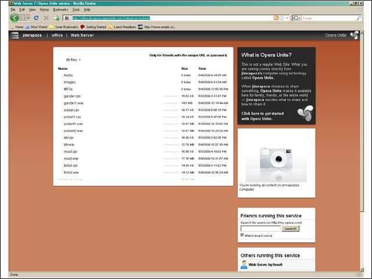Click the Opera Unite swirl logo in info box
Image resolution: width=372 pixels, height=279 pixels.
pos(306,113)
